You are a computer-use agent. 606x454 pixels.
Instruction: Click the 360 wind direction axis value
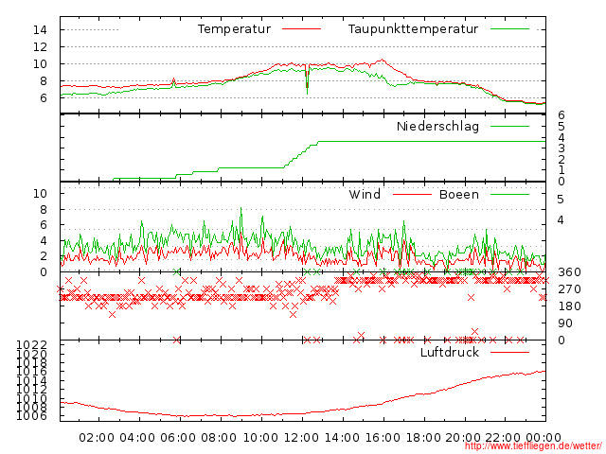coord(569,272)
